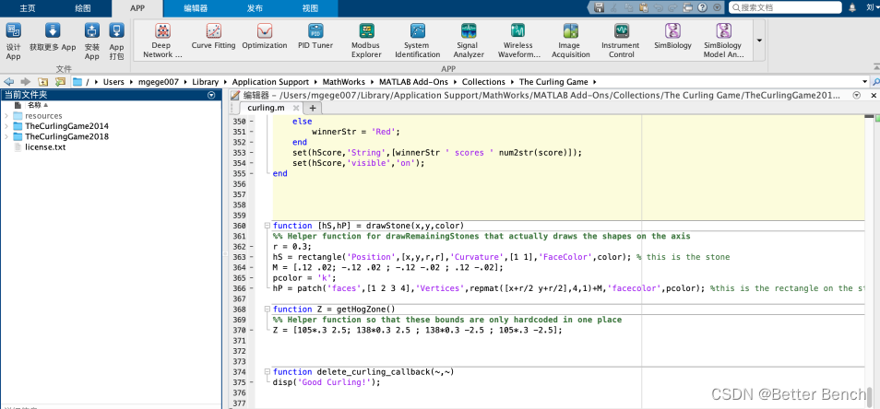
Task: Switch to the 编辑器 tab
Action: coord(196,8)
